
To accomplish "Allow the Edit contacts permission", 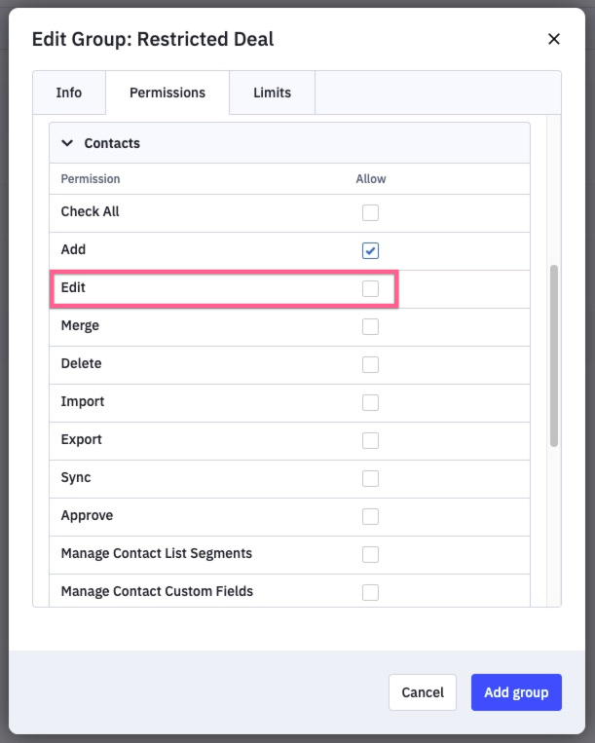I will click(x=370, y=288).
